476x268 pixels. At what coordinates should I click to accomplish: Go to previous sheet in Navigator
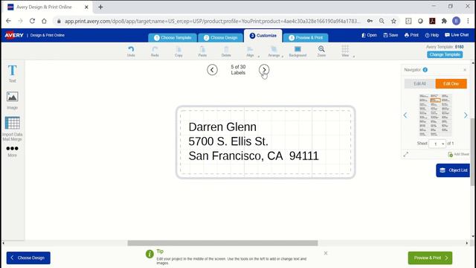(405, 115)
